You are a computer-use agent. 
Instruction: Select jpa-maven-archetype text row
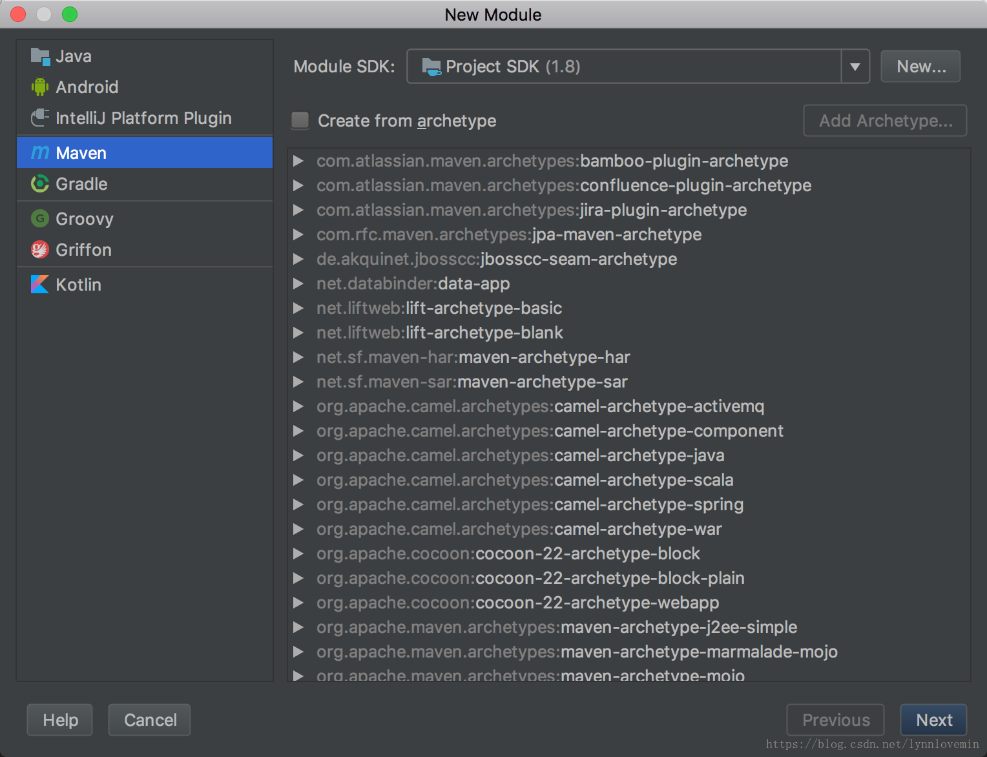coord(509,234)
